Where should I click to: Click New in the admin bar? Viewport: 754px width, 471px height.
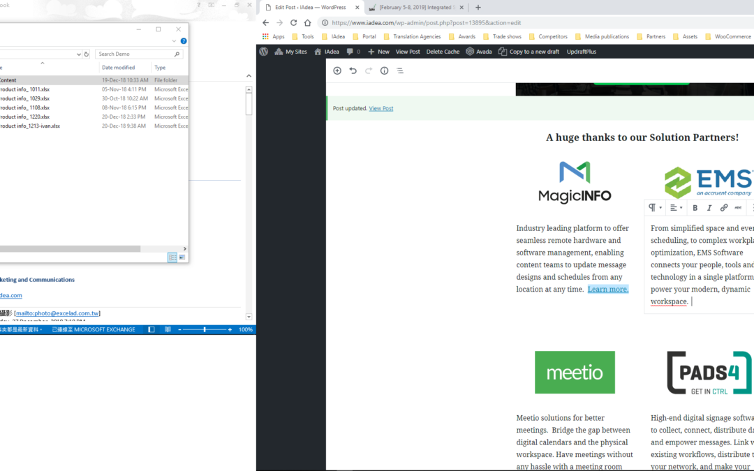pyautogui.click(x=378, y=52)
